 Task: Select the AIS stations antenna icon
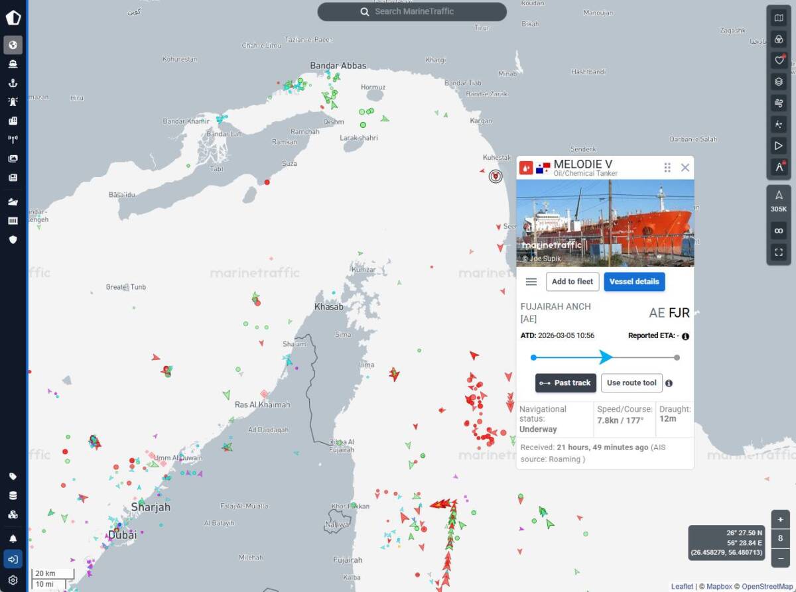[x=13, y=140]
